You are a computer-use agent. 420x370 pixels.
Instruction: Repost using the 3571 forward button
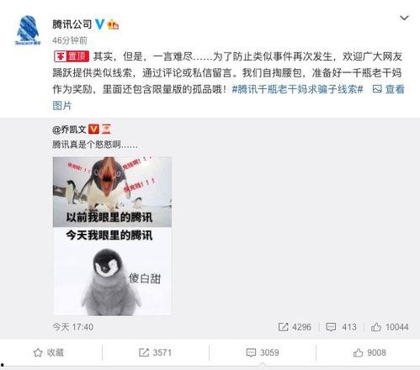point(155,352)
